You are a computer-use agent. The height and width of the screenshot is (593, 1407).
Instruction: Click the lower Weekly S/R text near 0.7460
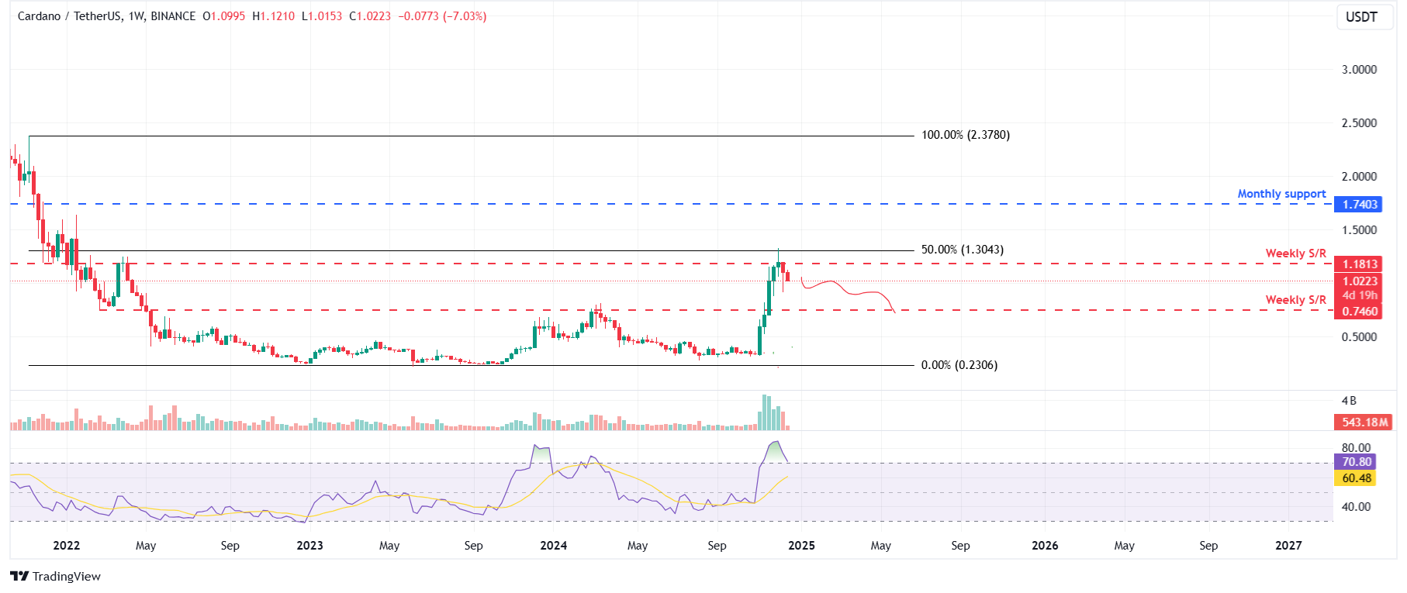pos(1295,300)
